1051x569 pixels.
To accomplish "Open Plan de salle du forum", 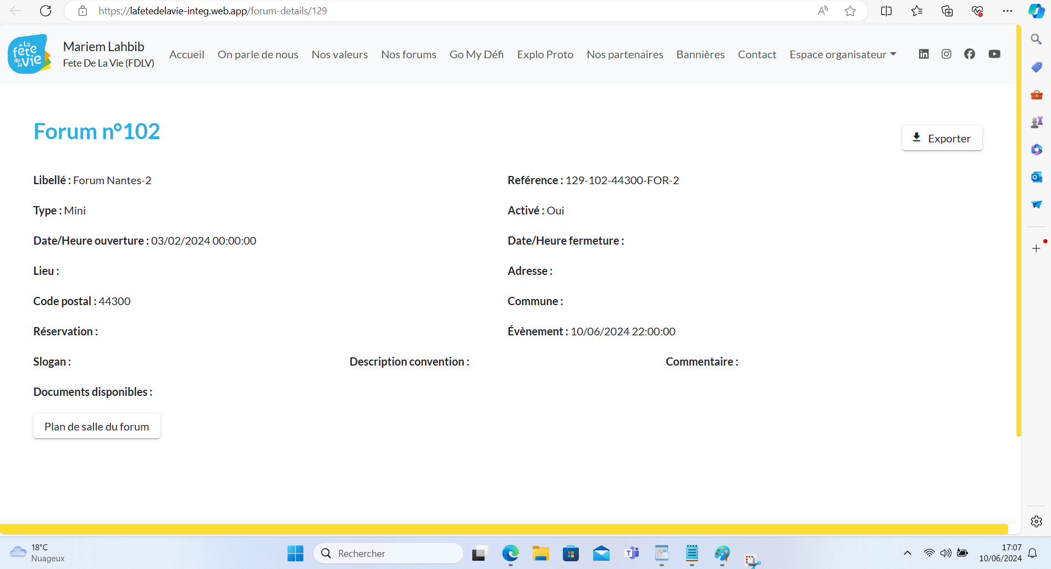I will click(97, 427).
